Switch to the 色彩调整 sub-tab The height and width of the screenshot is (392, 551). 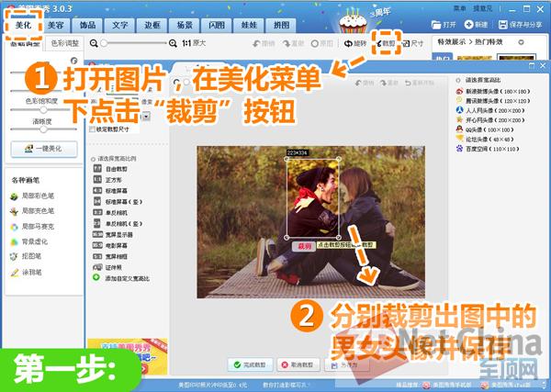[x=64, y=43]
